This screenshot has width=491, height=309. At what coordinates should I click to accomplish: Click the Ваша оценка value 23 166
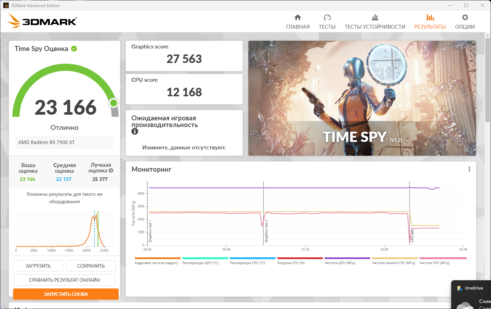tap(28, 179)
